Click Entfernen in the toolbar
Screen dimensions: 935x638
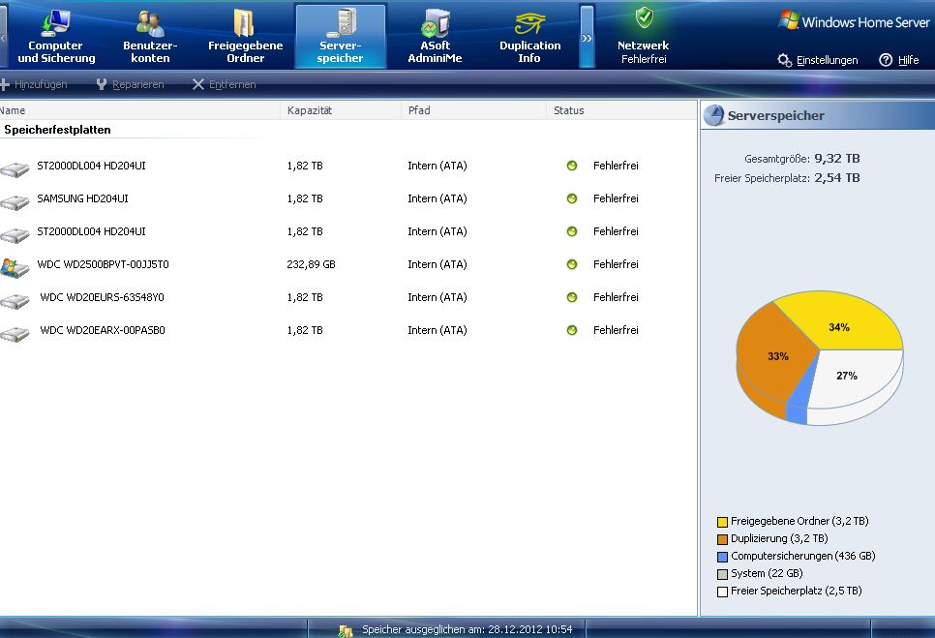pos(232,84)
